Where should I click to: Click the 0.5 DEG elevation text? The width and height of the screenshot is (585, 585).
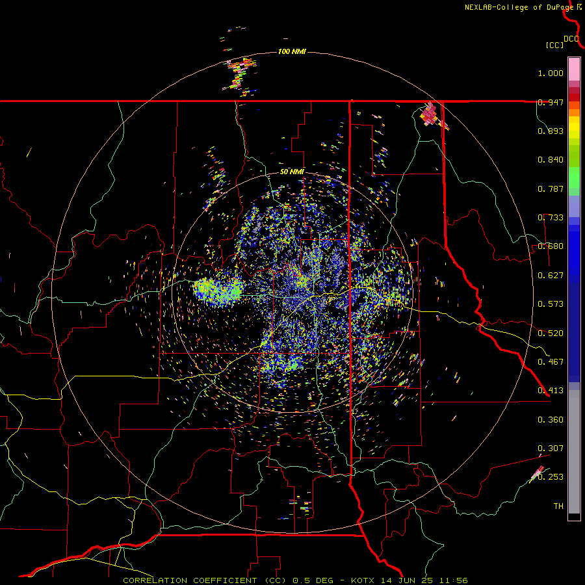[x=312, y=580]
